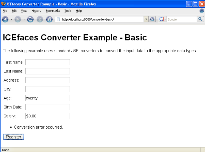This screenshot has width=205, height=152.
Task: Click the First Name text field
Action: 48,62
